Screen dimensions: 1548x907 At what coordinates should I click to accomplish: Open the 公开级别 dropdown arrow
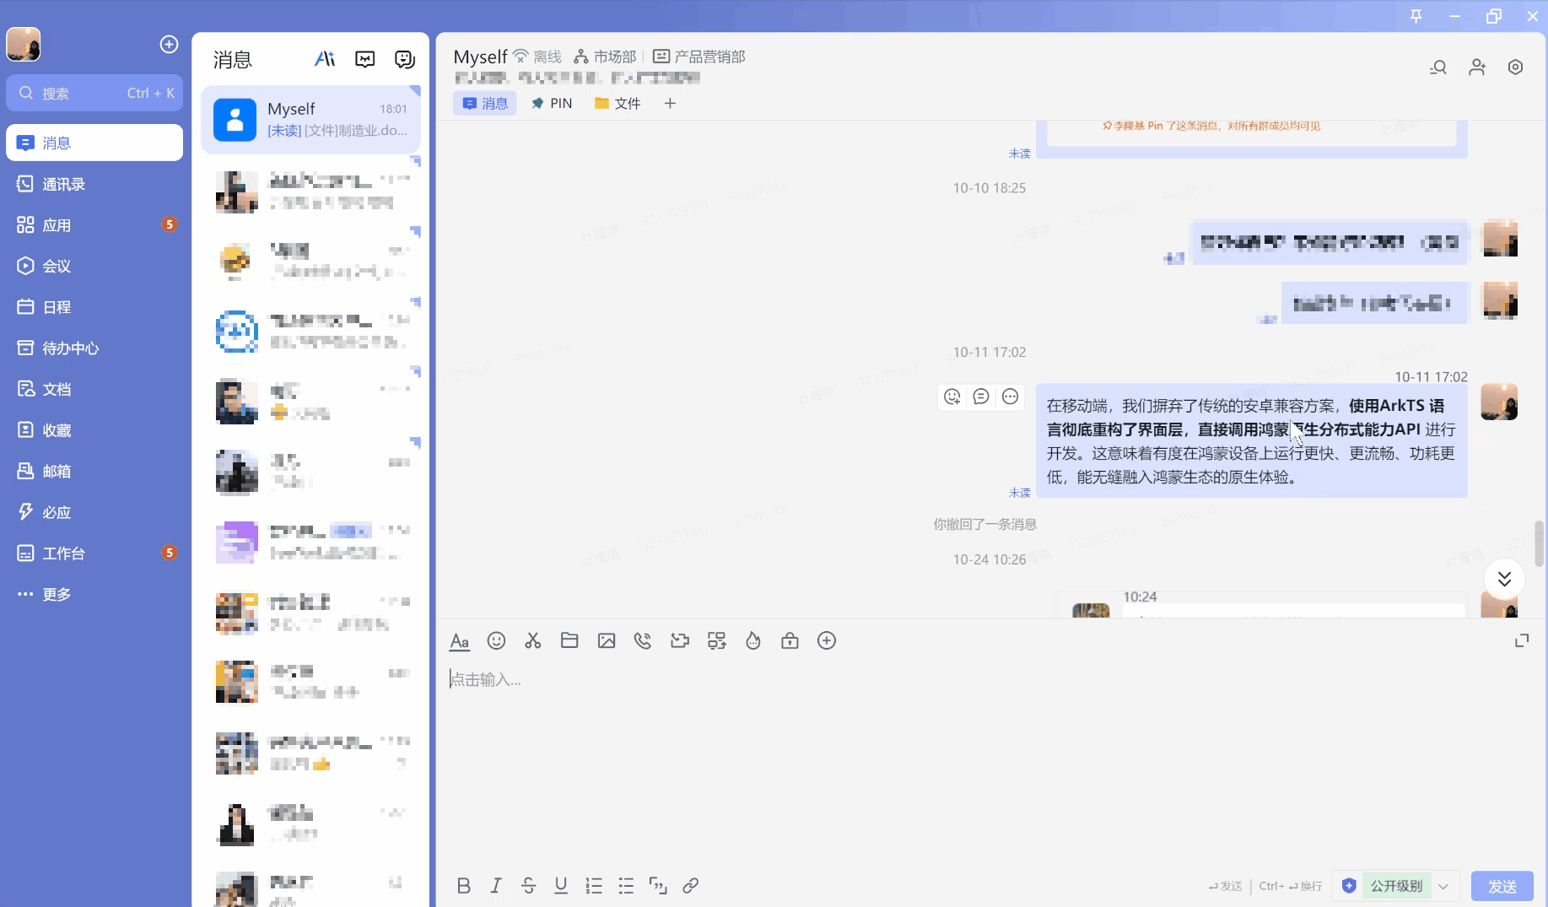click(1444, 886)
